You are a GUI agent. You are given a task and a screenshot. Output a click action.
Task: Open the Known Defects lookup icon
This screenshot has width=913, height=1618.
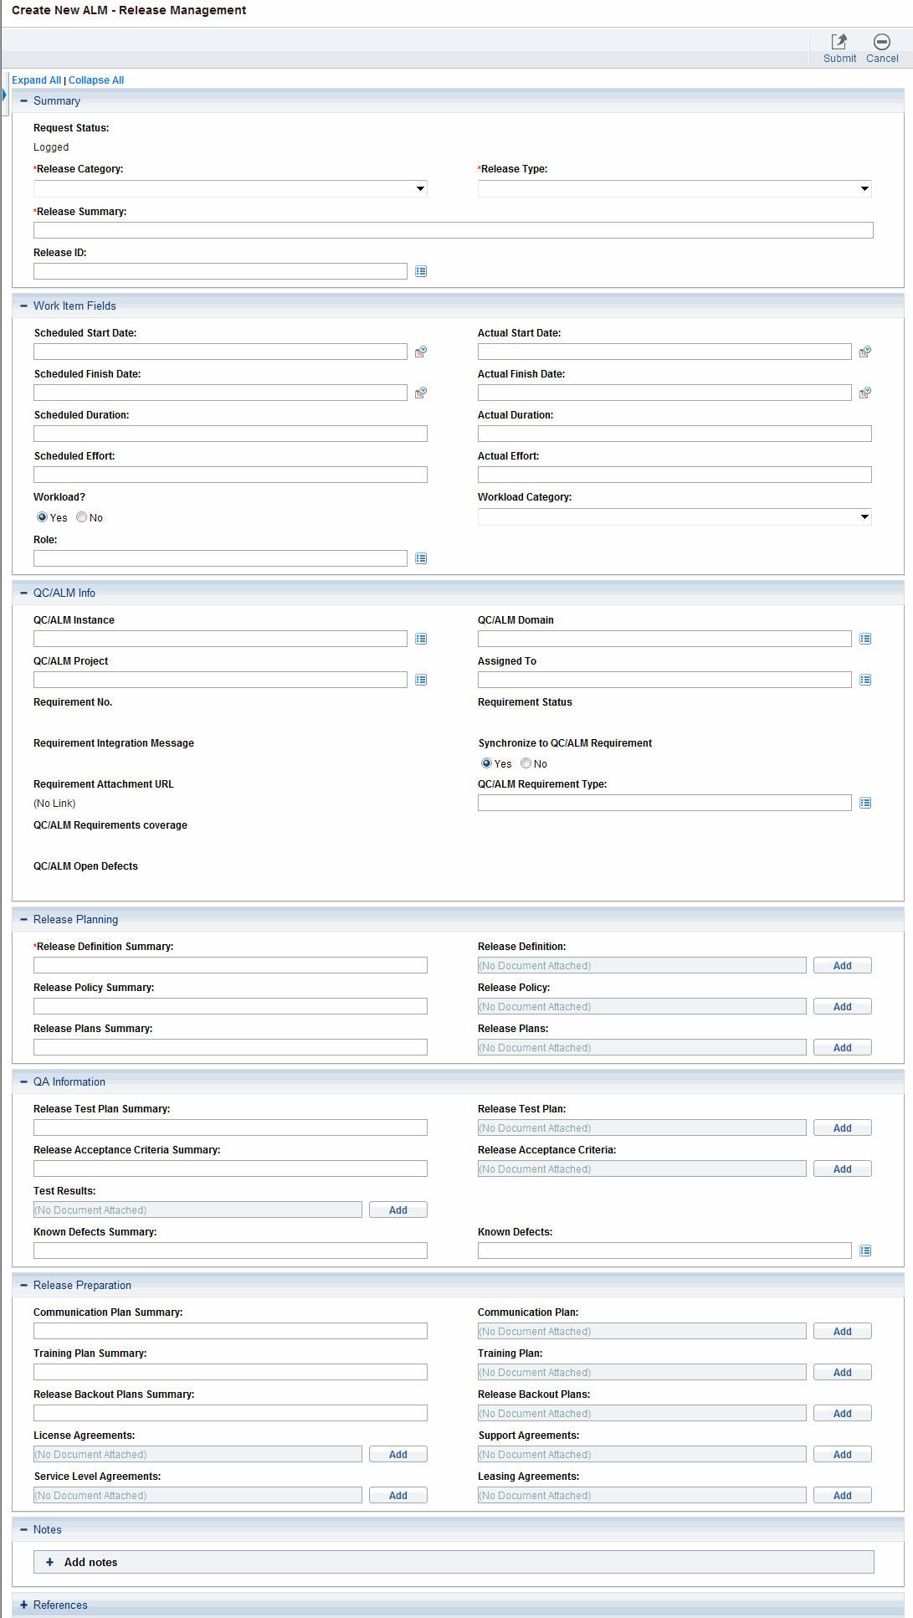pyautogui.click(x=865, y=1251)
